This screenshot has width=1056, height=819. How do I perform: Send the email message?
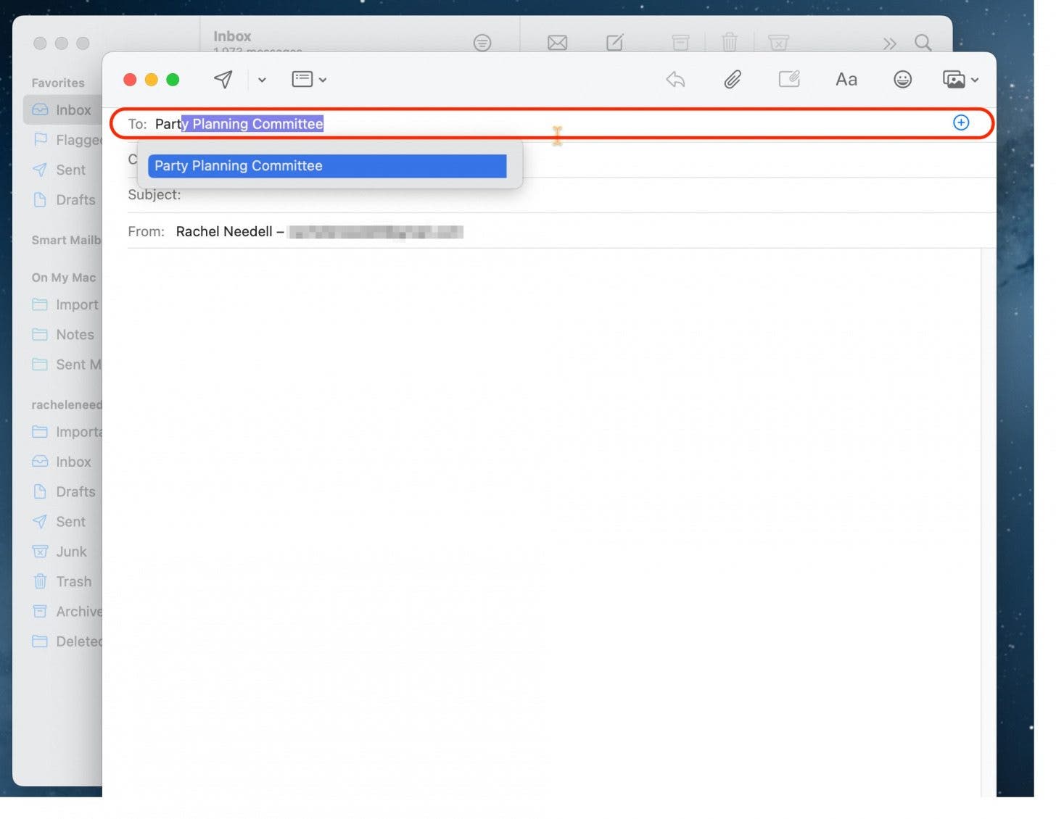pyautogui.click(x=222, y=79)
